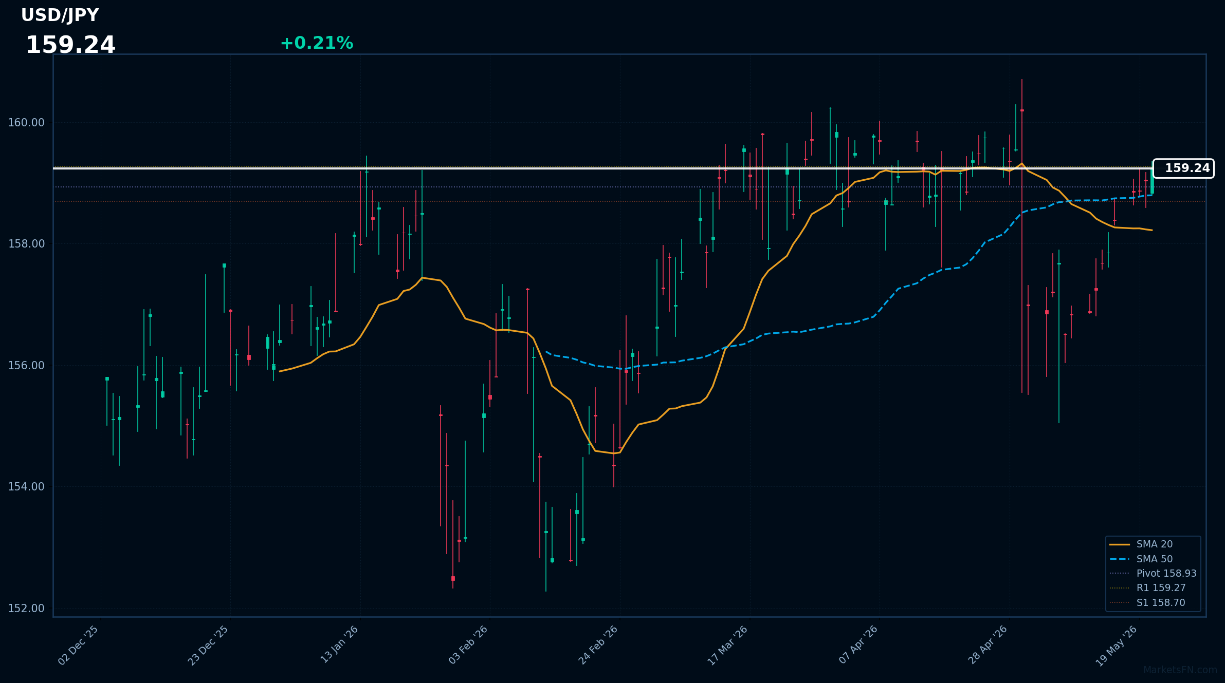Viewport: 1225px width, 683px height.
Task: Click the 03 Feb '26 date label
Action: tap(468, 645)
